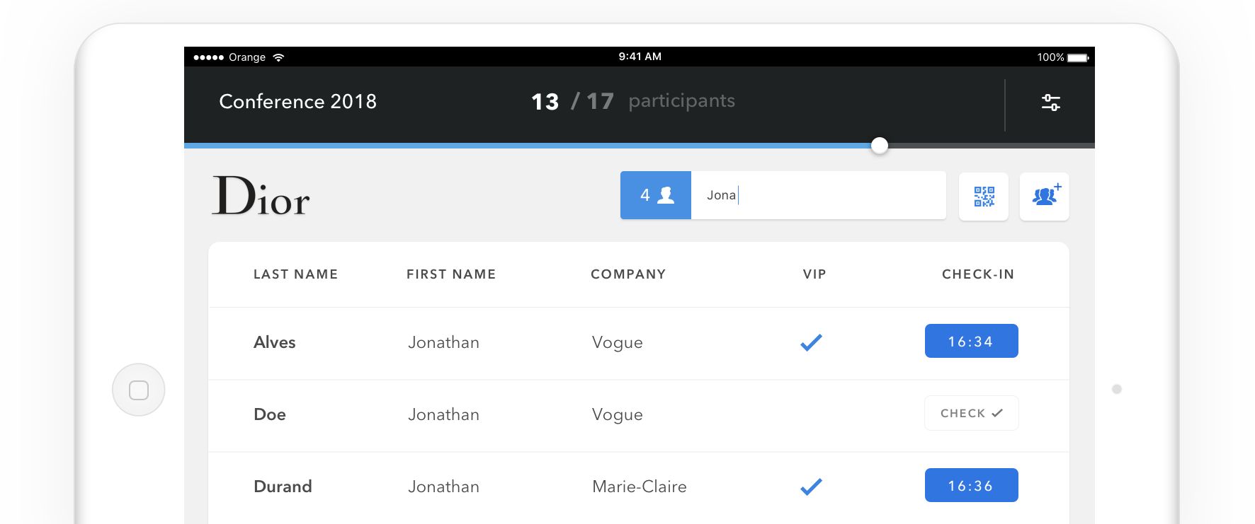Select the Conference 2018 title

pos(297,102)
